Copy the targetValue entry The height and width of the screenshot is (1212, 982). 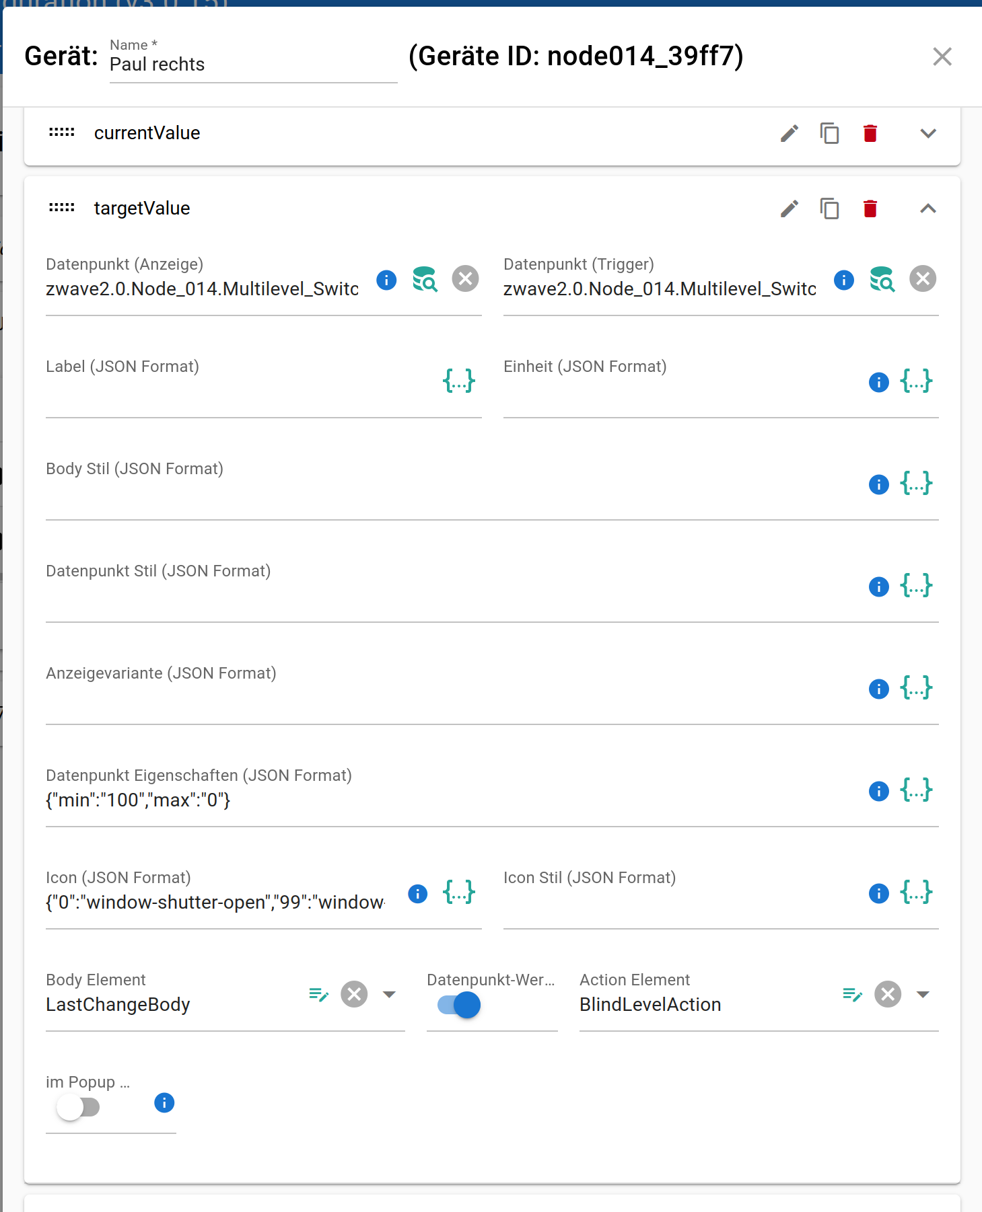tap(829, 209)
